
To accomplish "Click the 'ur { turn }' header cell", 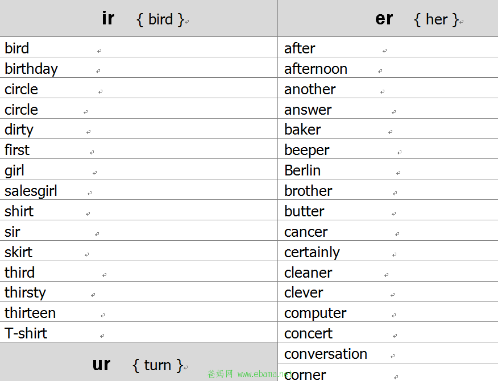I will (x=139, y=362).
